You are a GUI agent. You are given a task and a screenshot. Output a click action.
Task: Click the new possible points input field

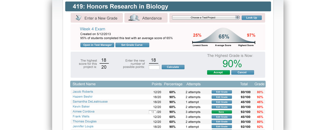(x=154, y=67)
